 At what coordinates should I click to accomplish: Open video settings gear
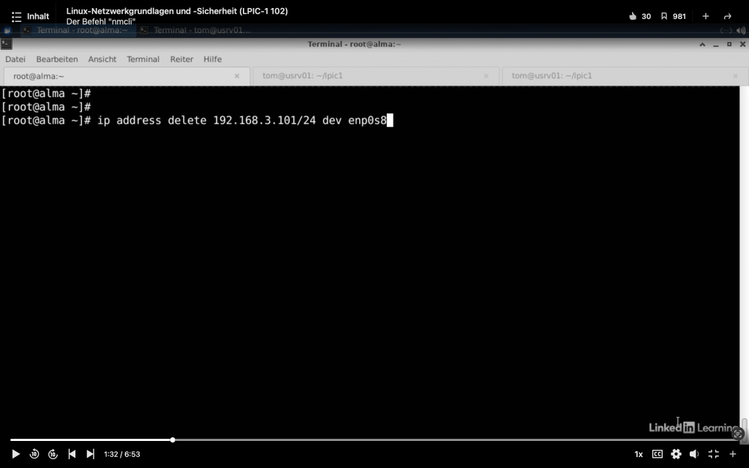(676, 454)
